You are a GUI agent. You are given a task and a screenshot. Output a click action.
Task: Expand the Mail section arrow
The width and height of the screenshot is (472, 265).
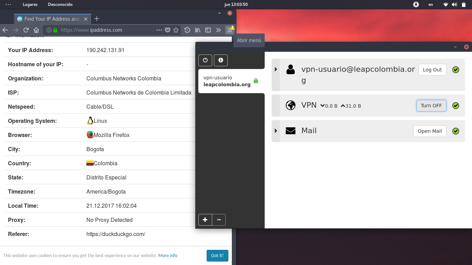pos(276,131)
